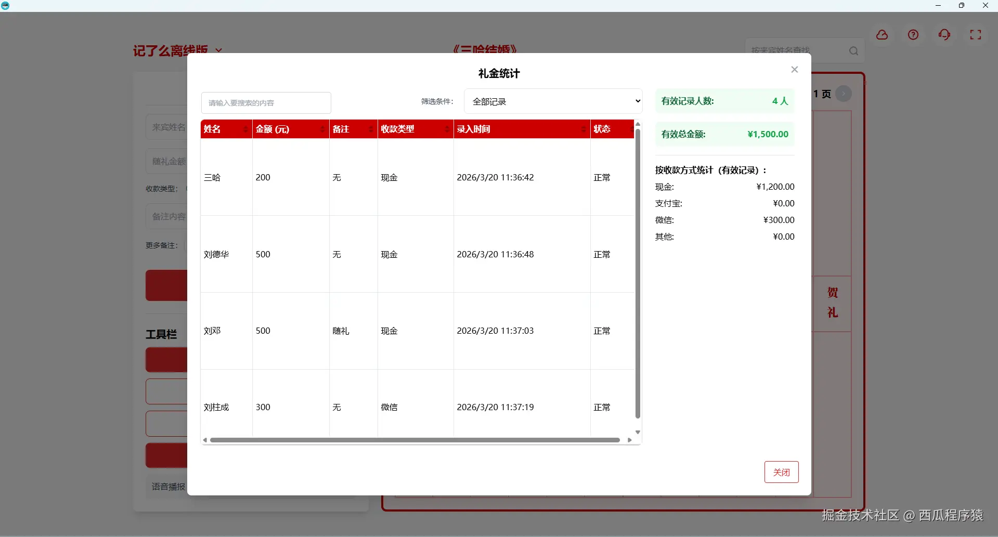
Task: Click the cloud sync icon in the header
Action: 882,35
